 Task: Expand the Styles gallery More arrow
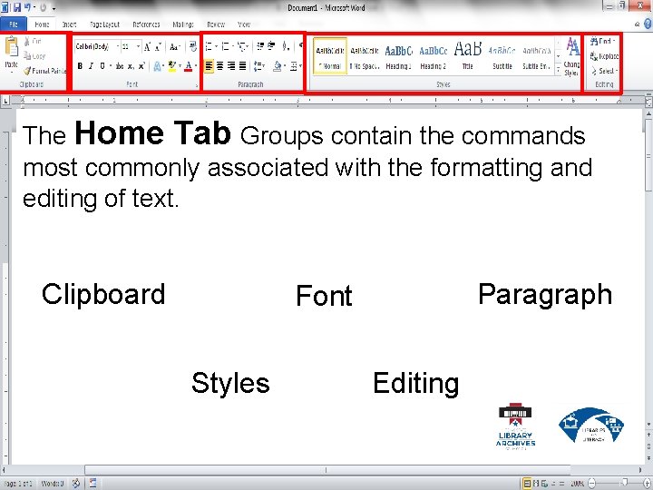click(558, 71)
